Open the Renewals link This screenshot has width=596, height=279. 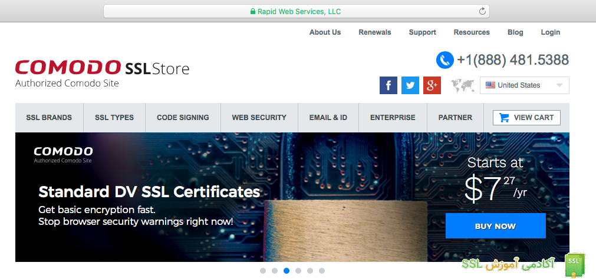click(375, 32)
